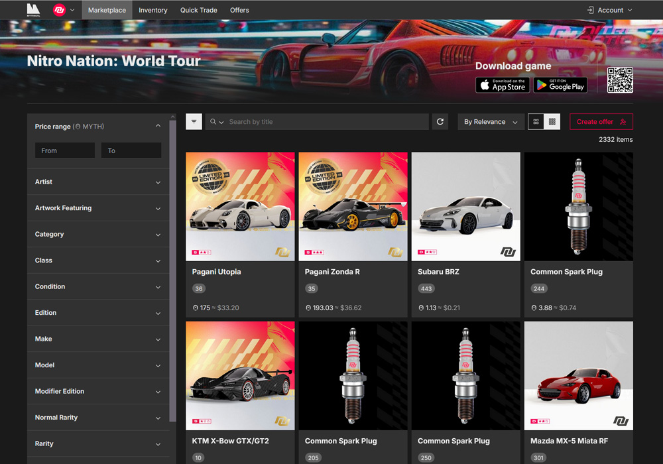Switch to large grid view

(x=536, y=122)
